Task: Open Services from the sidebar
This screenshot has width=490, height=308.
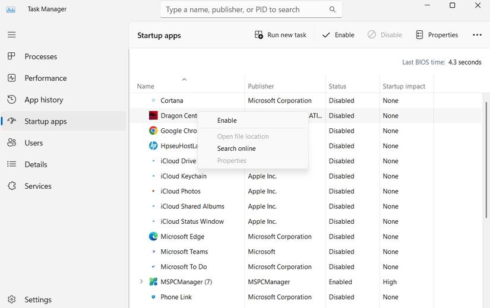Action: click(x=37, y=186)
